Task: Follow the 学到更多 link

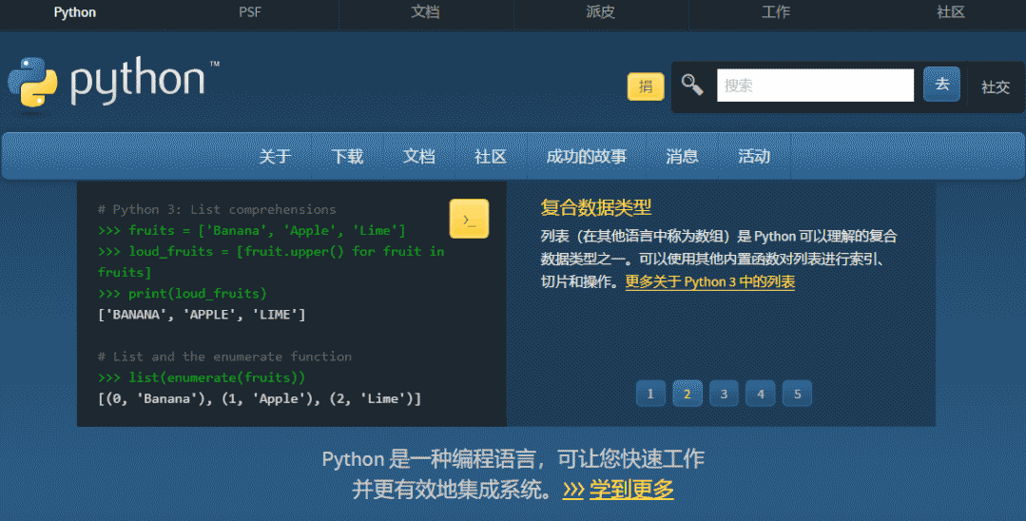Action: (630, 490)
